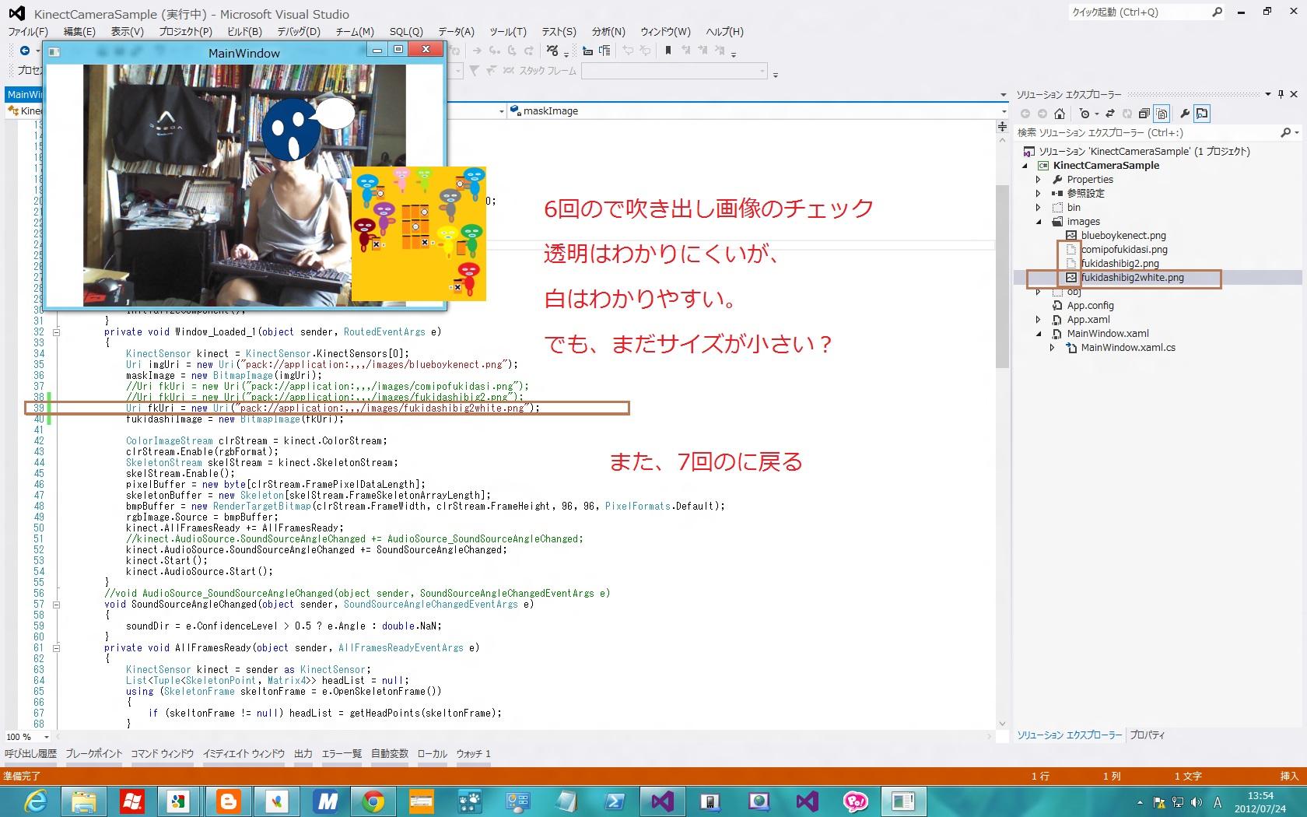Select blueboykenect.png in Solution Explorer
The width and height of the screenshot is (1307, 817).
pyautogui.click(x=1123, y=236)
